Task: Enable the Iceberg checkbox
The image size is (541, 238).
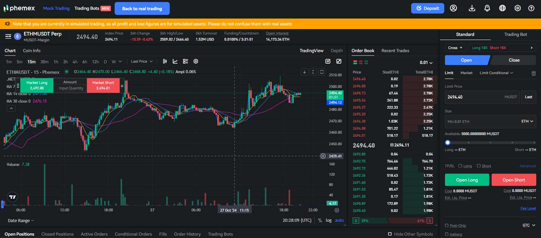Action: point(447,234)
